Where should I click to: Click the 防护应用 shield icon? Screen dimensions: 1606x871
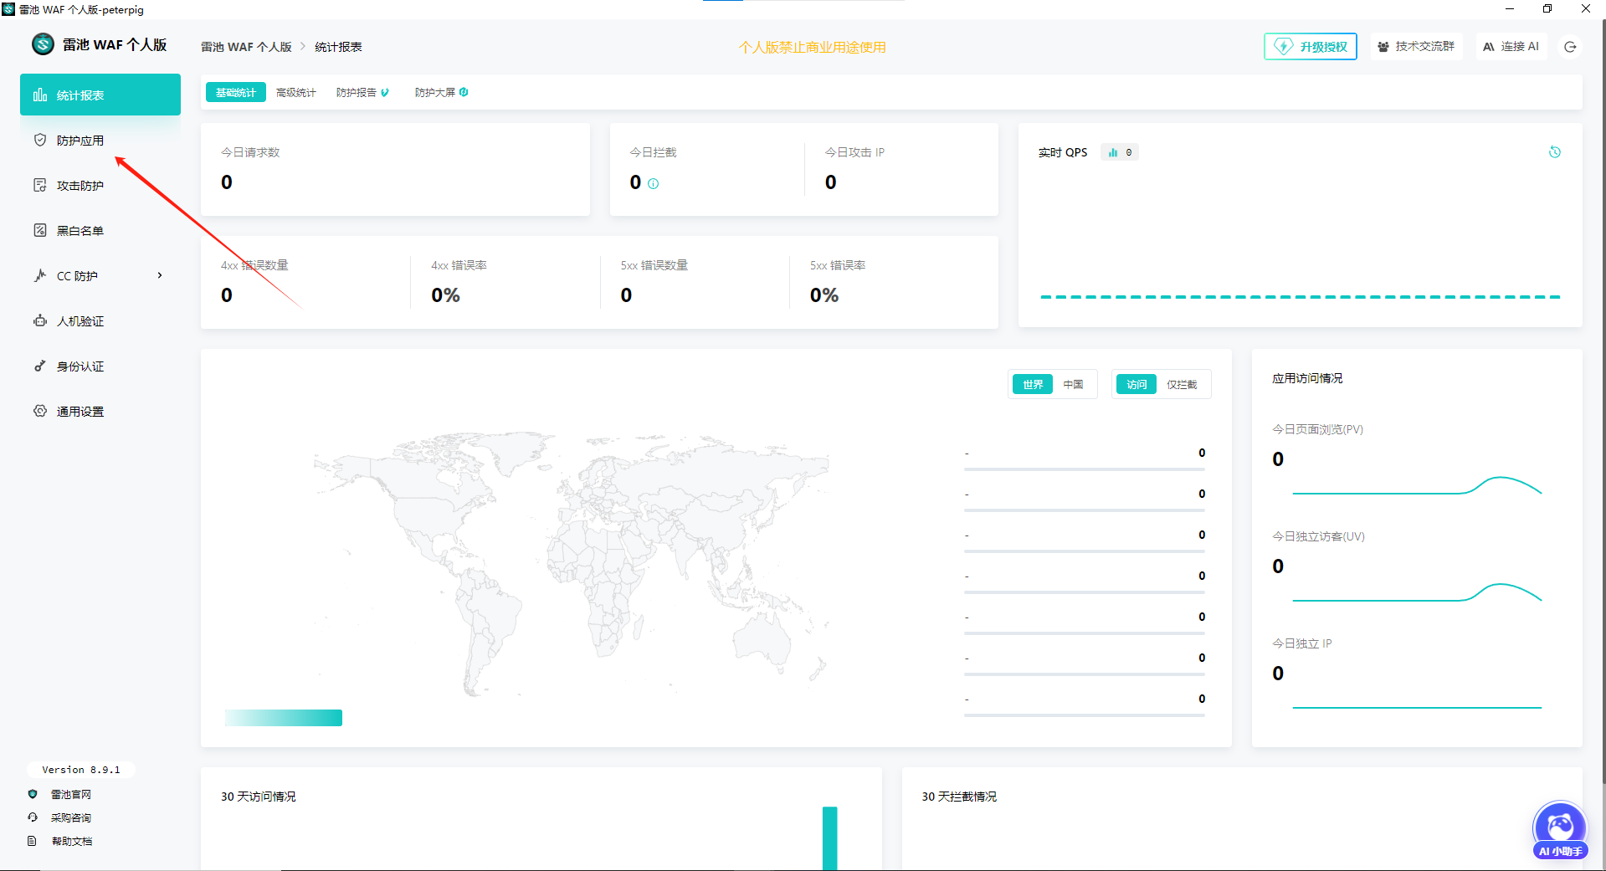(x=39, y=140)
